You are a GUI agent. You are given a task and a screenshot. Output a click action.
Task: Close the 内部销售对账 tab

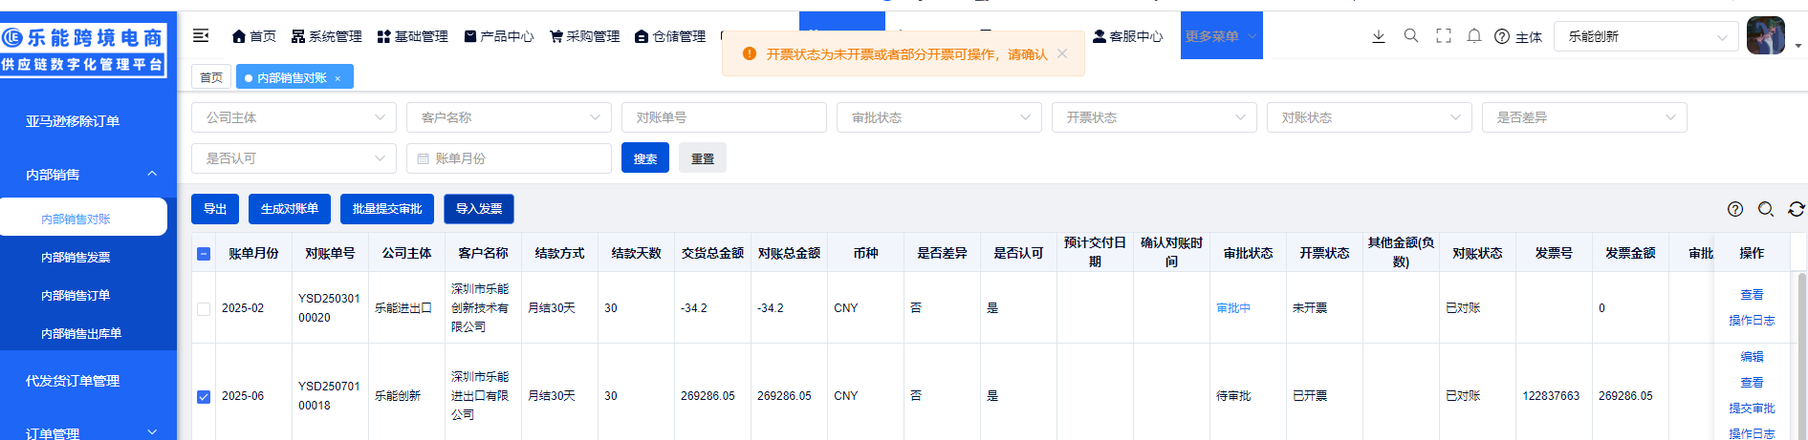coord(338,78)
